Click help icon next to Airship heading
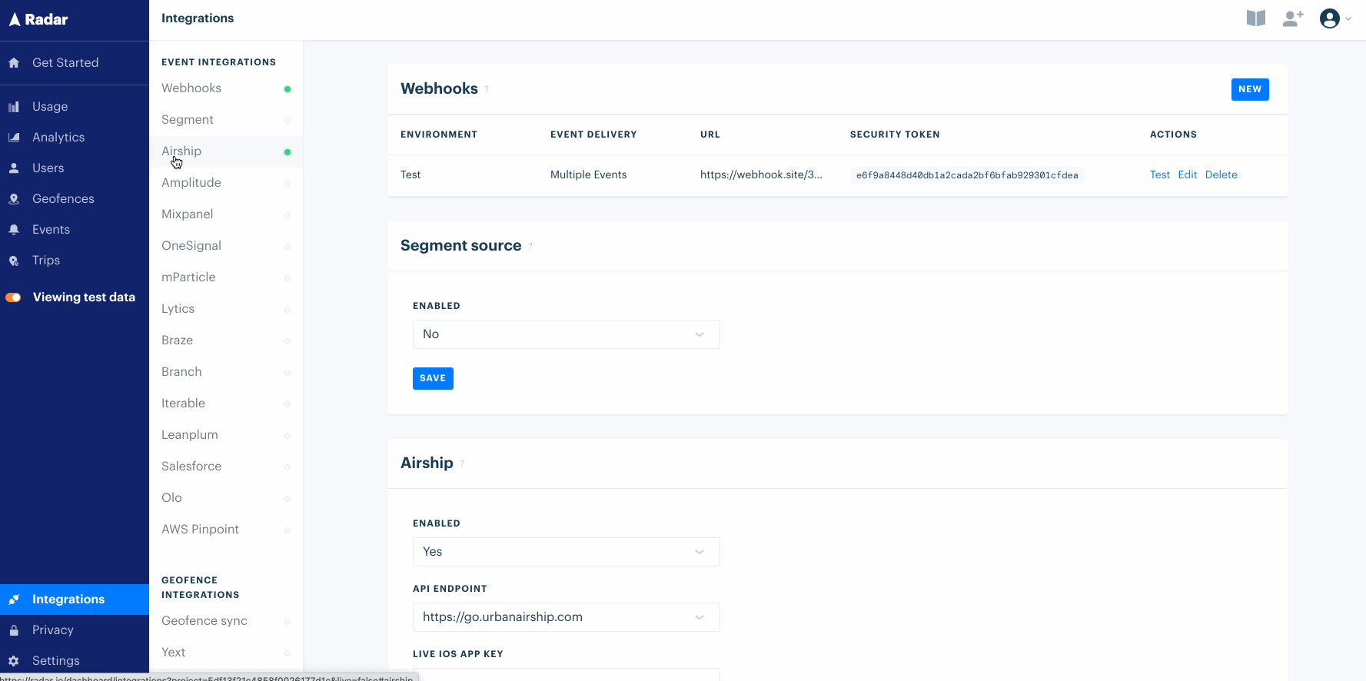 tap(462, 464)
